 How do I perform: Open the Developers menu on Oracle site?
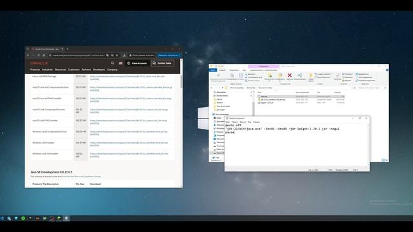[x=99, y=70]
